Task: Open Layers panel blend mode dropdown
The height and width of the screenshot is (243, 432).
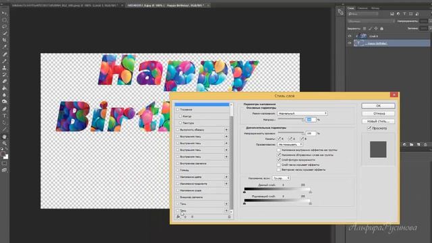Action: pyautogui.click(x=371, y=21)
